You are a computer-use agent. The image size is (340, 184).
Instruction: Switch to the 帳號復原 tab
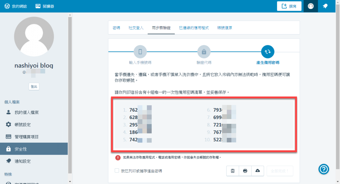(x=225, y=28)
